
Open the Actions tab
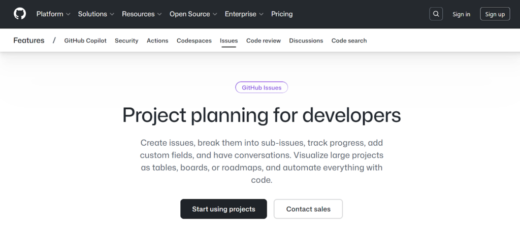157,40
